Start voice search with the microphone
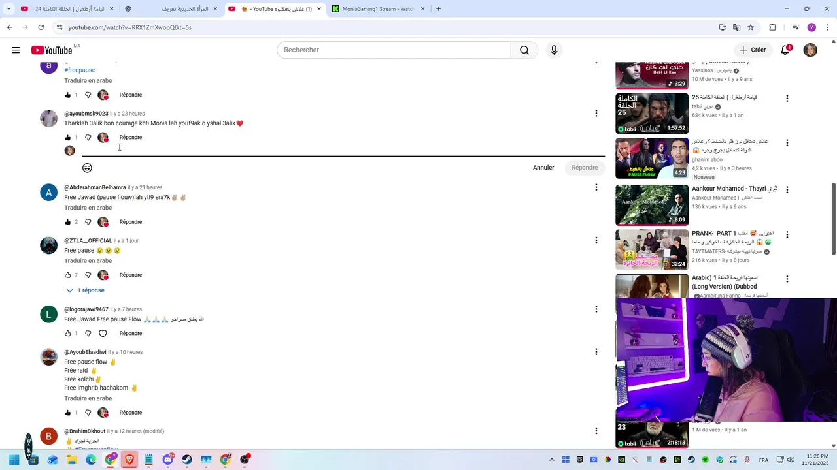Image resolution: width=837 pixels, height=470 pixels. (x=554, y=50)
